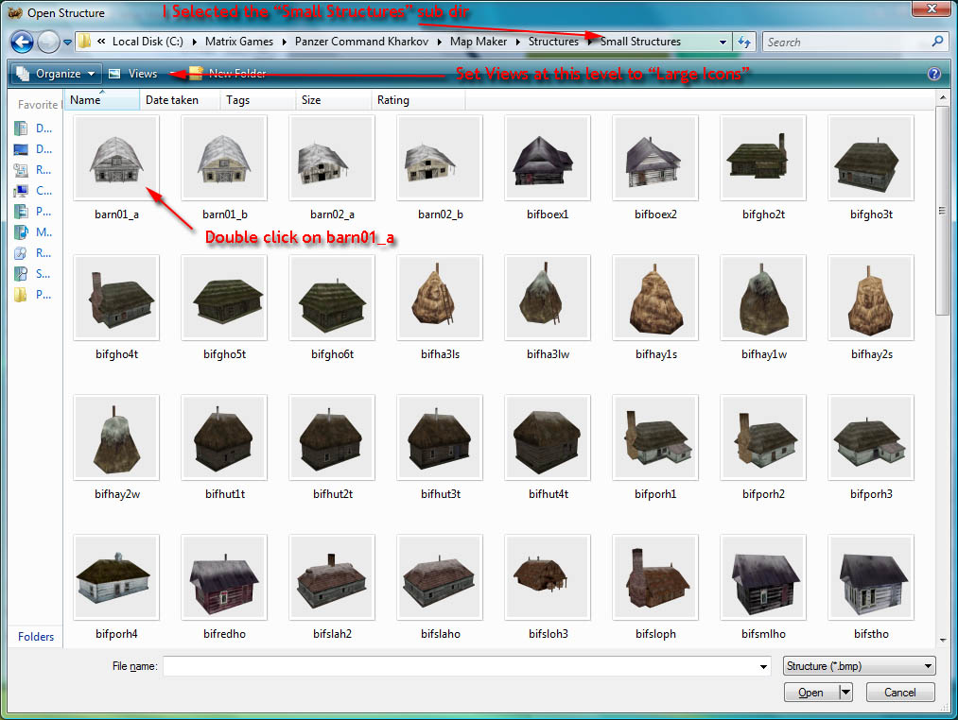Open the arrow next to Open button
Viewport: 958px width, 720px height.
tap(845, 692)
